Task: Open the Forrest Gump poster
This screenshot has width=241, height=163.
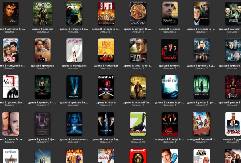Action: [11, 156]
